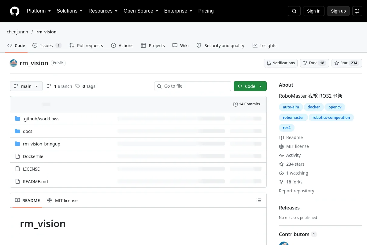The image size is (367, 245).
Task: Click the rm_vision repo title heading
Action: coord(34,63)
